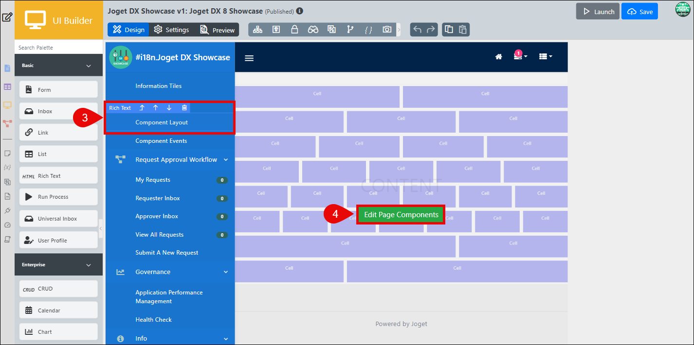Select the List palette element

click(x=58, y=154)
